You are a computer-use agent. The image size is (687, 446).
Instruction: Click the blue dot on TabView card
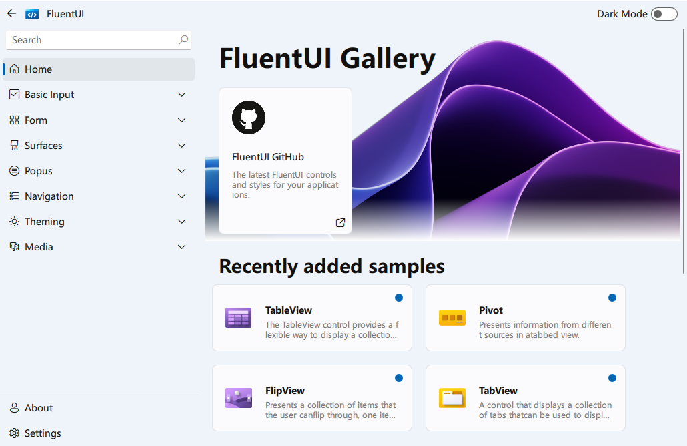click(x=612, y=378)
